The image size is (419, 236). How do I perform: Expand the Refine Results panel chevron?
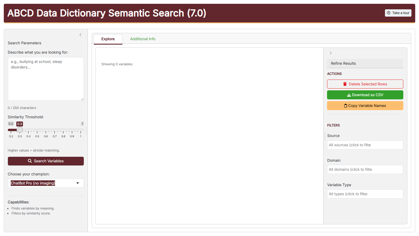pyautogui.click(x=331, y=53)
